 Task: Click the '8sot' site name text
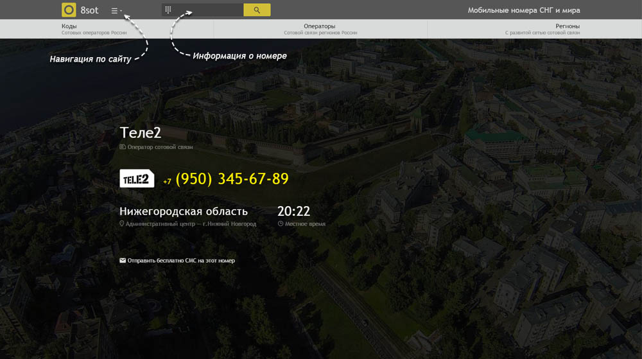[89, 10]
